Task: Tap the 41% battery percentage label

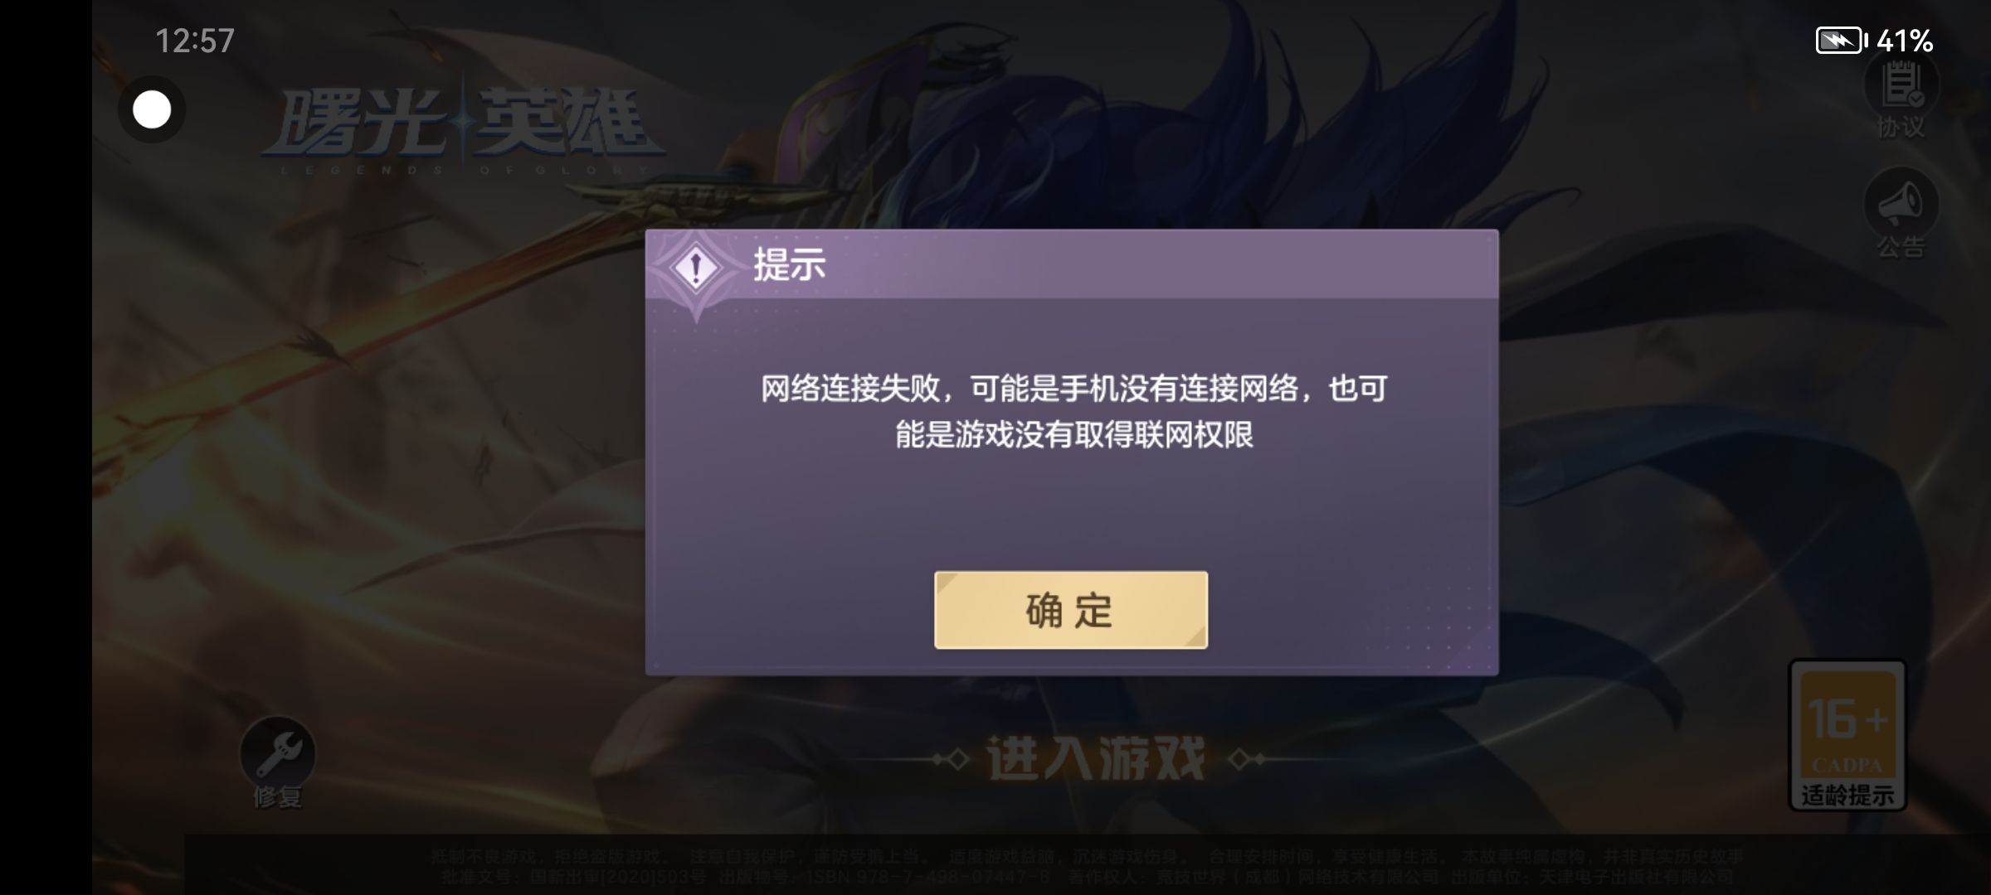Action: click(1906, 41)
